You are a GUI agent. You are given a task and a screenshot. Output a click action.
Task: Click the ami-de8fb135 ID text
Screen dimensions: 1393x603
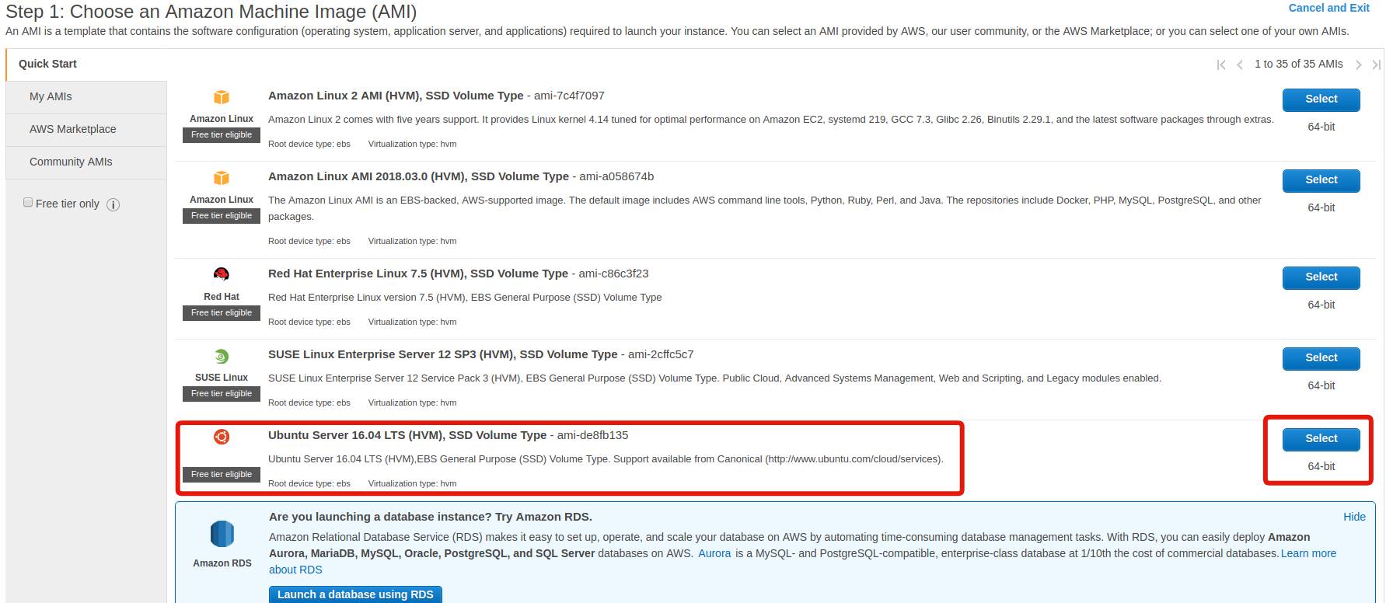point(592,435)
